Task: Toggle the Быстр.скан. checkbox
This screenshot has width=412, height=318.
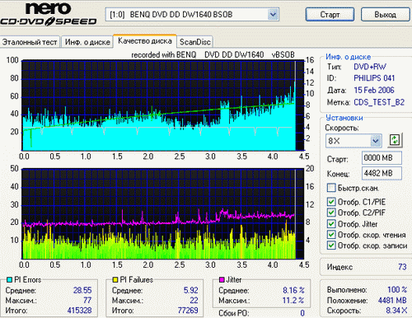Action: [x=331, y=188]
